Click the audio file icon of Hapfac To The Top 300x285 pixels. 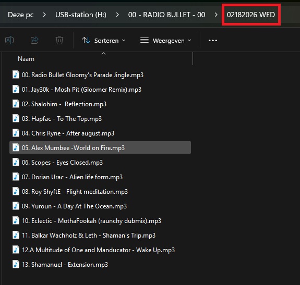(16, 118)
